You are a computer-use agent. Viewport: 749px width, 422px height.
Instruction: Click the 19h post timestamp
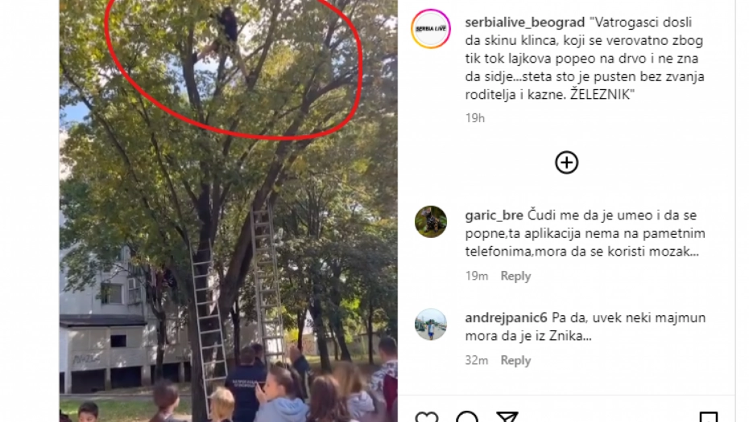coord(475,118)
